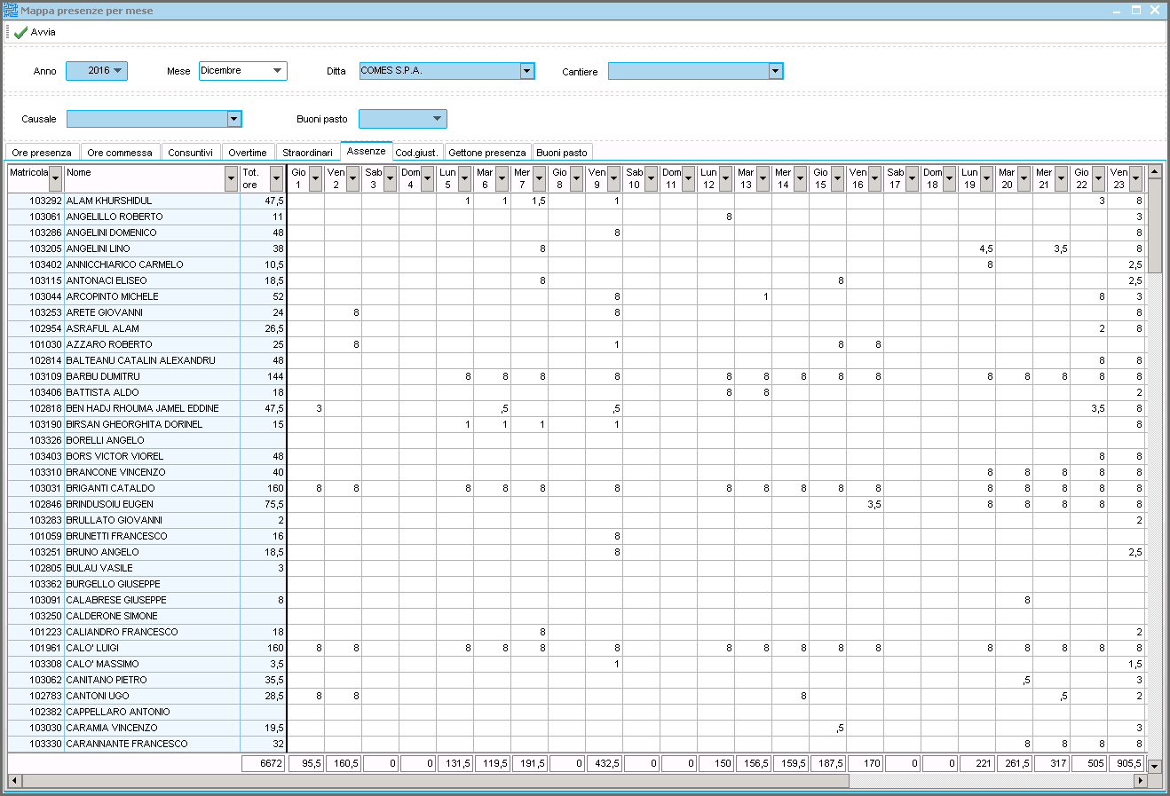This screenshot has height=796, width=1170.
Task: Open the Lun 5 column filter arrow
Action: click(x=464, y=178)
